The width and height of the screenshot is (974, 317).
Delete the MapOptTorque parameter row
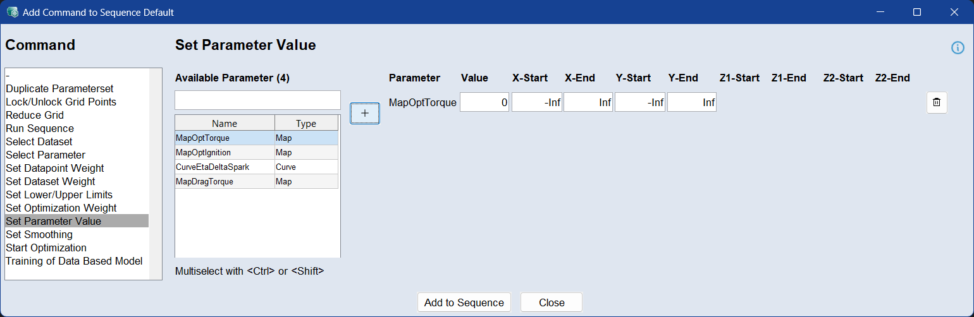[x=937, y=102]
